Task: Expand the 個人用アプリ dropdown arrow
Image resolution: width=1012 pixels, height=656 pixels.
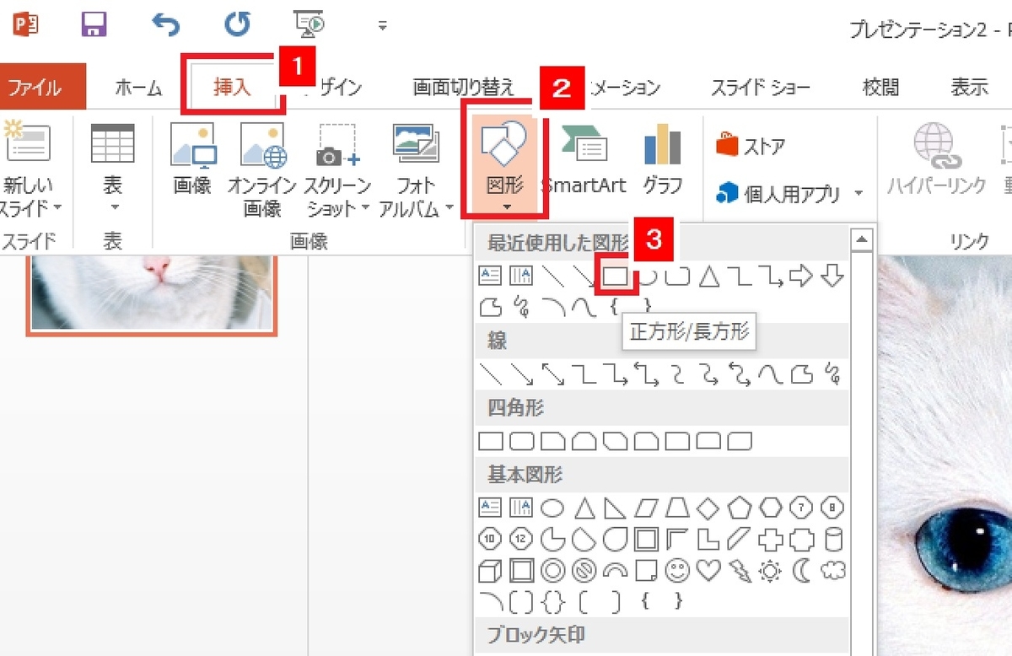Action: pos(859,195)
